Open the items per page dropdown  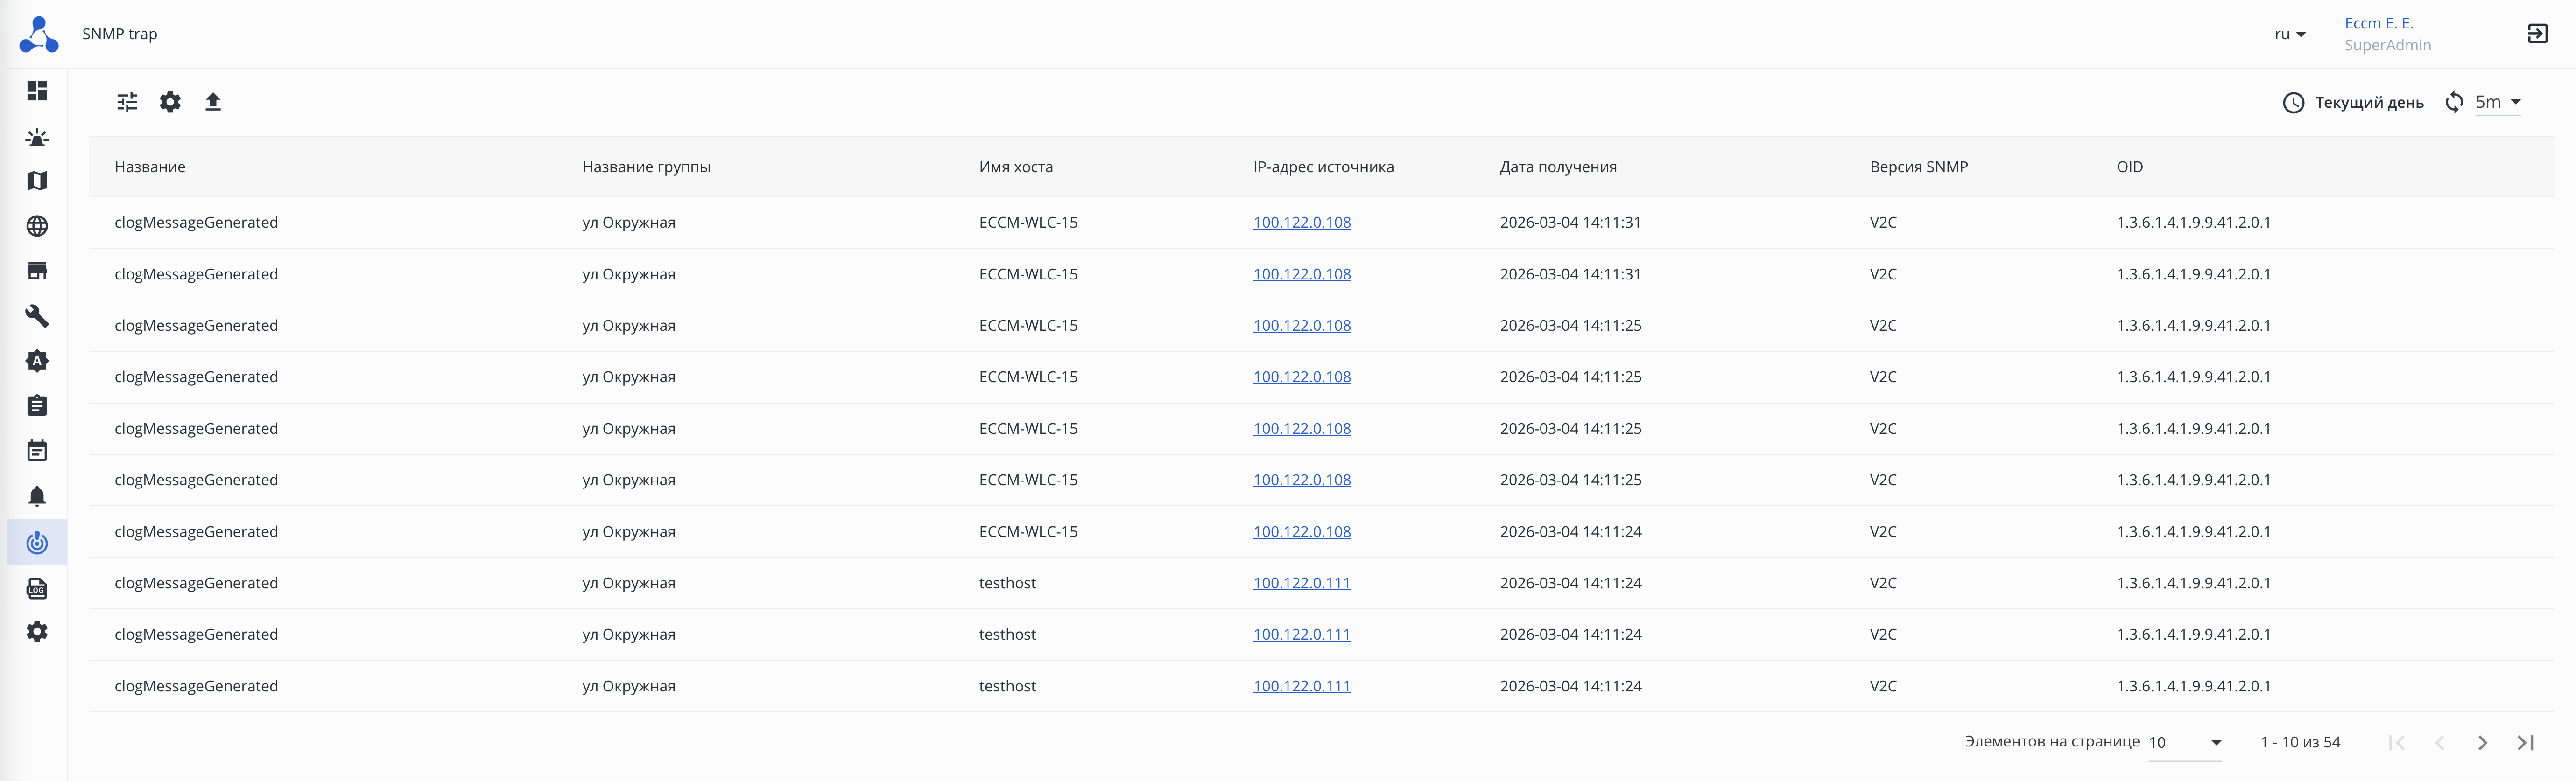(2185, 742)
